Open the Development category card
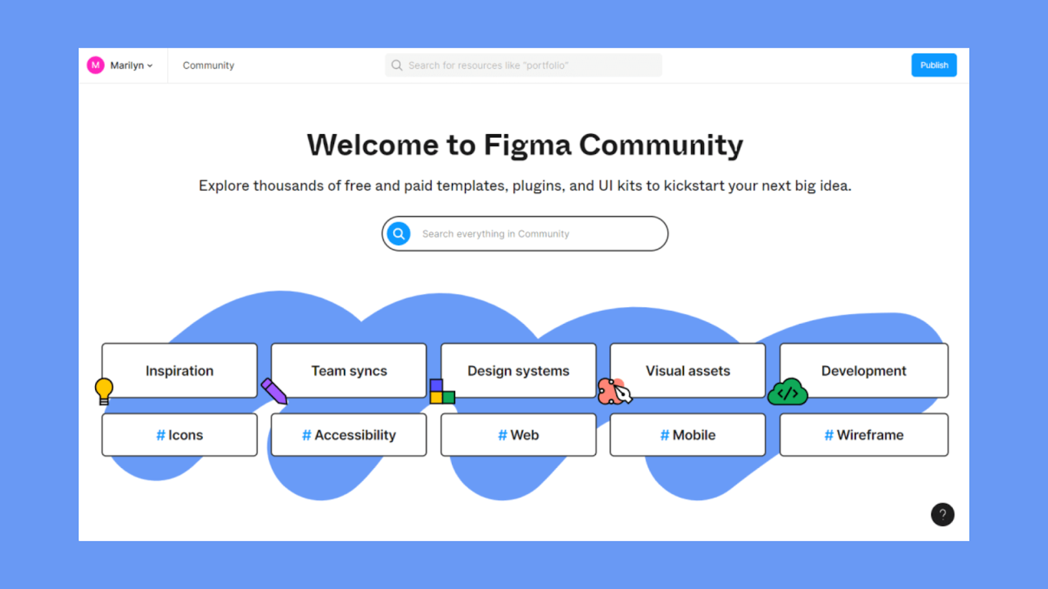This screenshot has width=1048, height=589. pos(864,370)
